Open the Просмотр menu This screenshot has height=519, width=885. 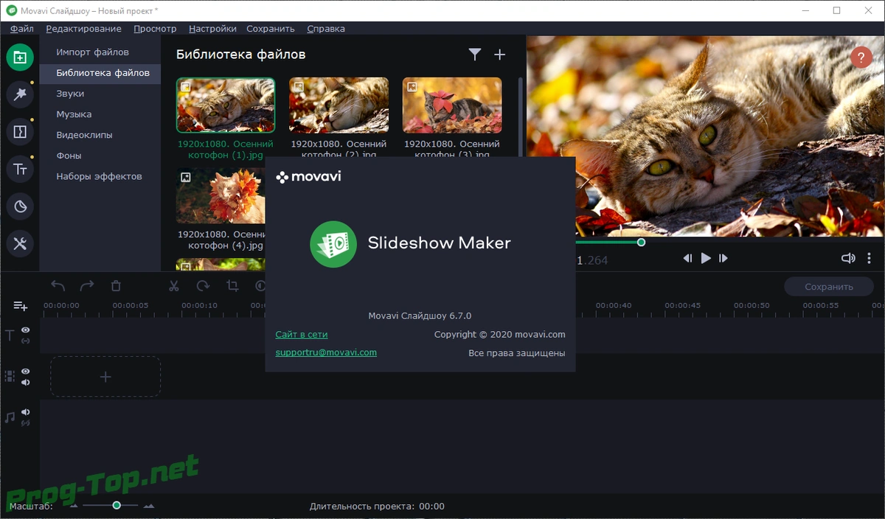tap(155, 29)
